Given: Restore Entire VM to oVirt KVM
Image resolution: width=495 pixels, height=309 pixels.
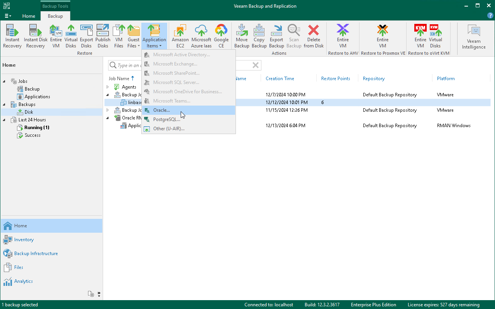Looking at the screenshot, I should 420,36.
